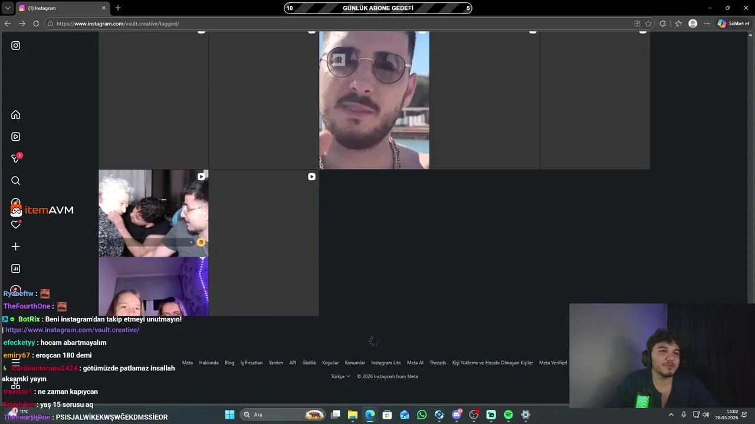Image resolution: width=755 pixels, height=424 pixels.
Task: Reload the Instagram page
Action: coord(36,24)
